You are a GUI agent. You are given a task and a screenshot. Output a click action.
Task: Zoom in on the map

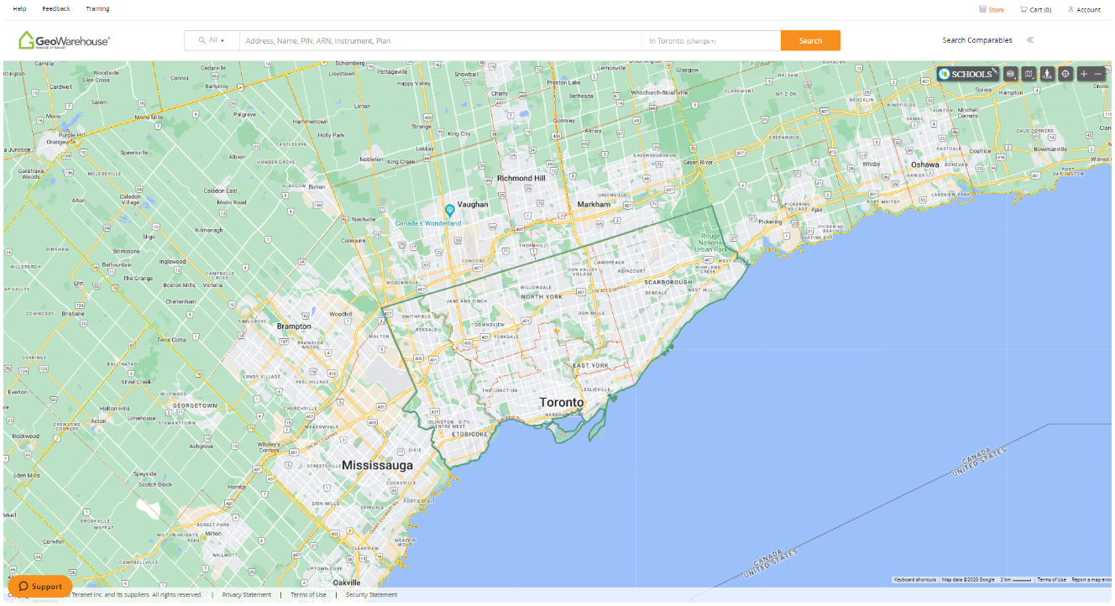coord(1084,74)
